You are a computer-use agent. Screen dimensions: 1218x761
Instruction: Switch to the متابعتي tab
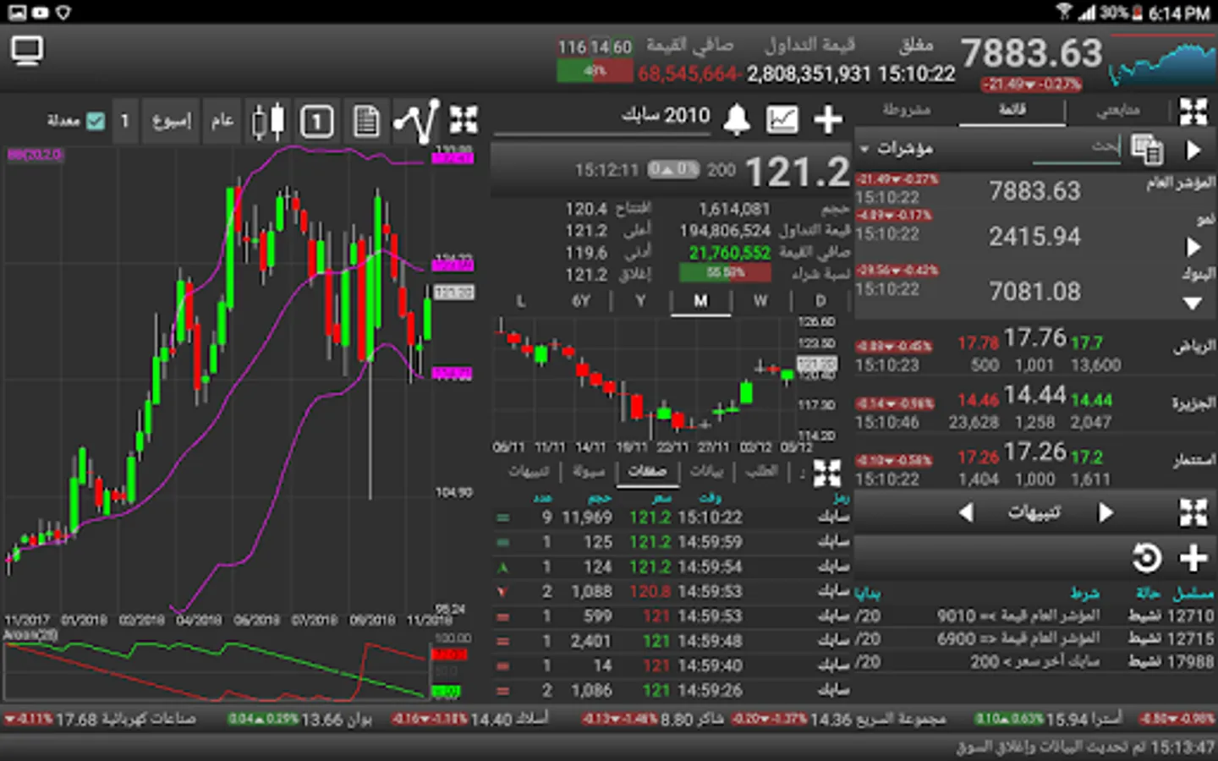pyautogui.click(x=1118, y=110)
